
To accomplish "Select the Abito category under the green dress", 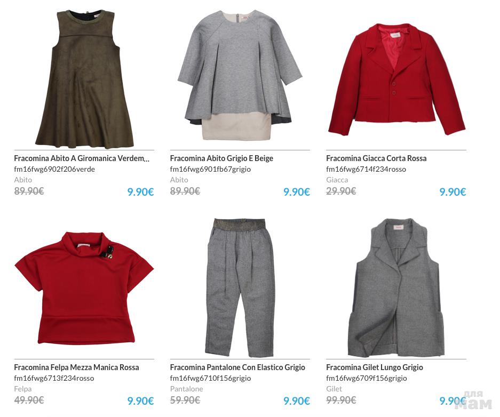I will [23, 180].
